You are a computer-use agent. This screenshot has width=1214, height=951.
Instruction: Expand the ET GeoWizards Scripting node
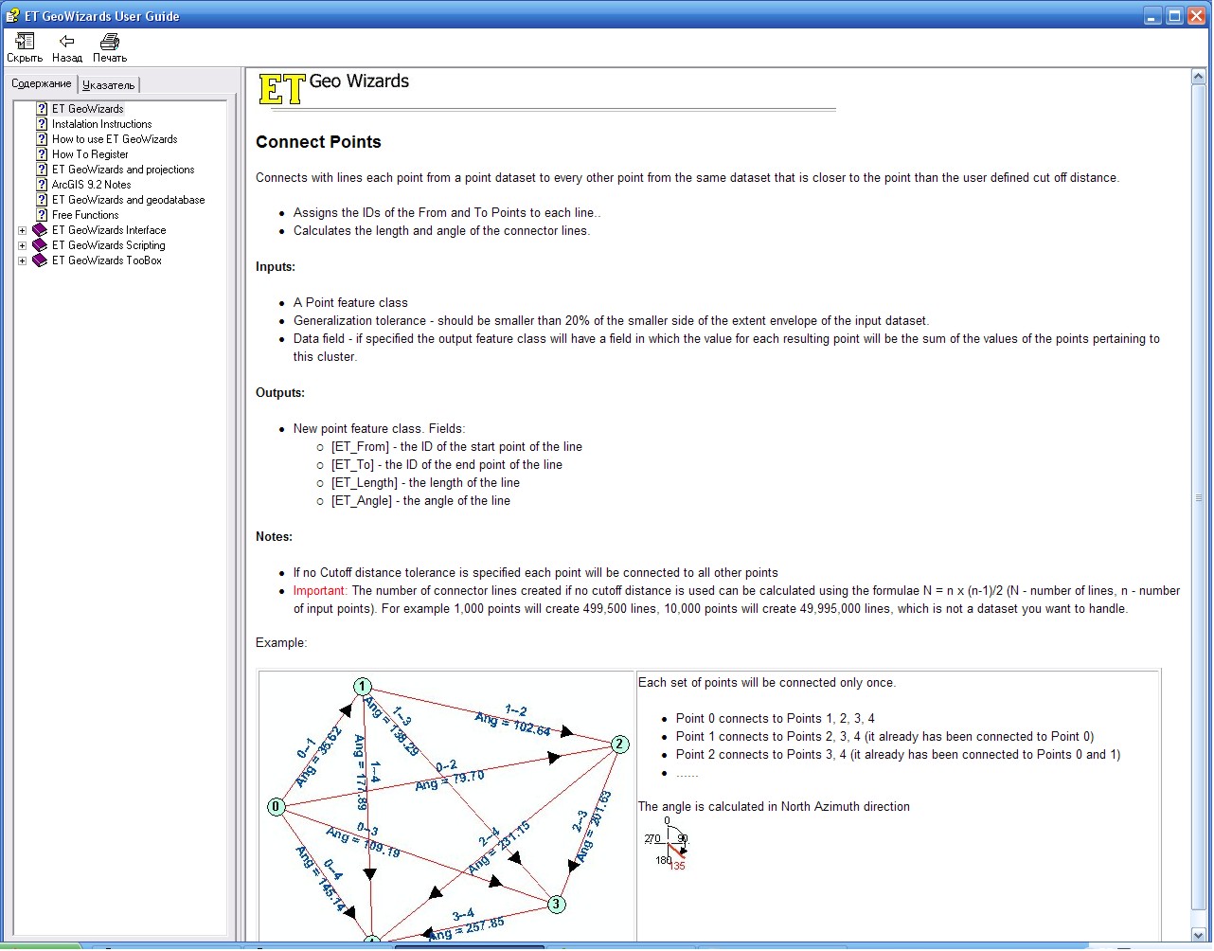(23, 245)
